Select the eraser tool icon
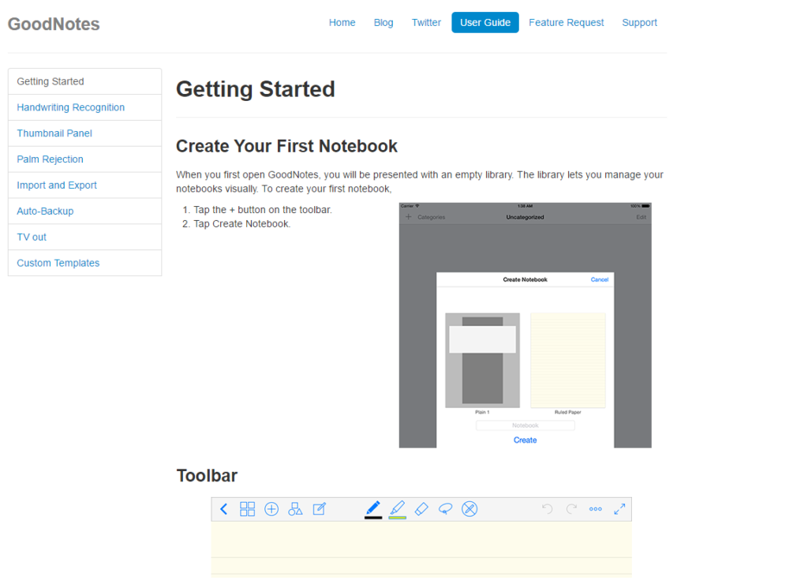 tap(421, 509)
